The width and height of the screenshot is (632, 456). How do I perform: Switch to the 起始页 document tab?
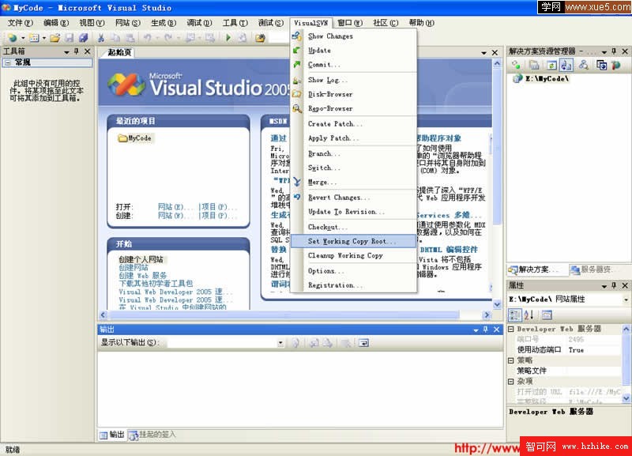click(x=119, y=52)
